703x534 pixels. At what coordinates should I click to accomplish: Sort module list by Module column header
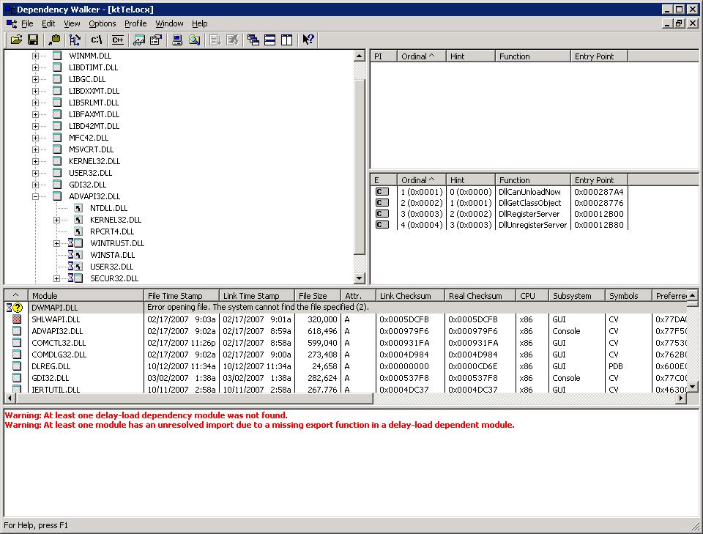click(x=86, y=296)
